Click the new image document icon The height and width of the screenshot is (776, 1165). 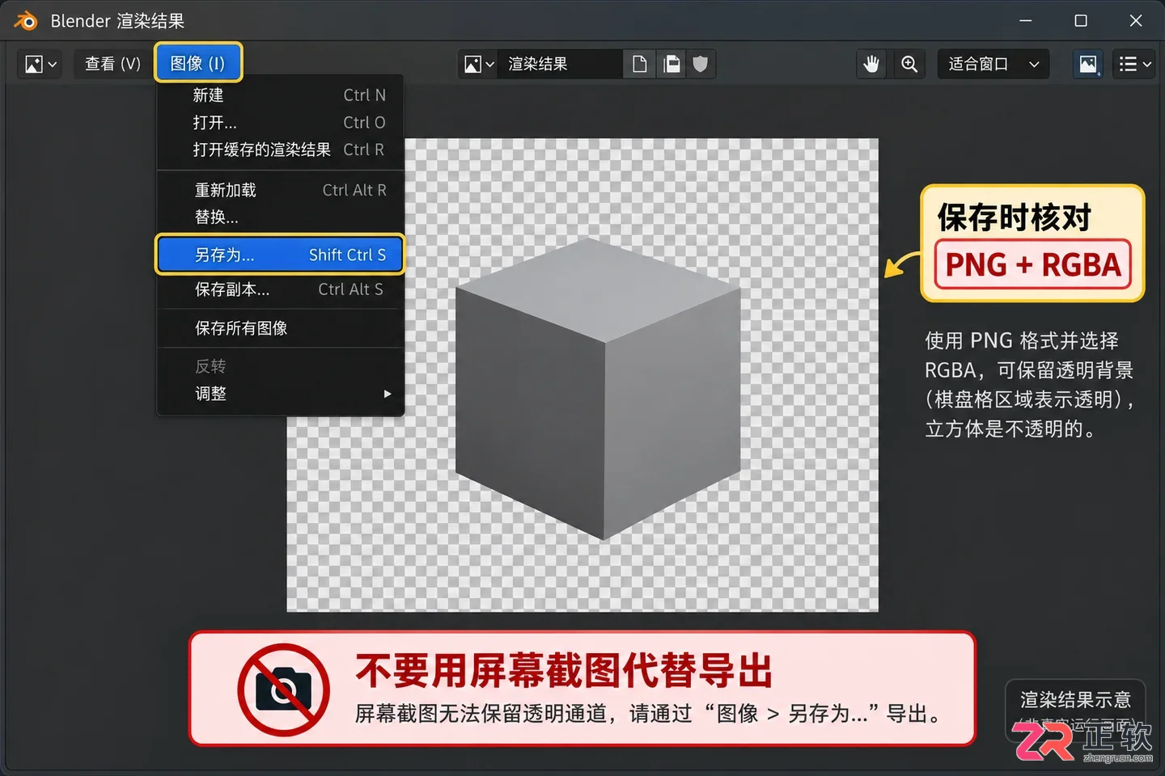pos(639,64)
